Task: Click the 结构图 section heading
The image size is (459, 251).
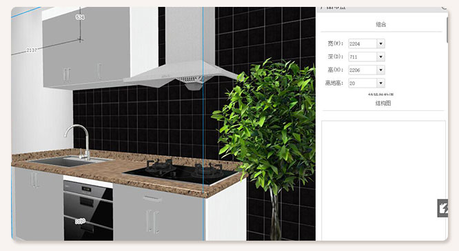Action: click(x=383, y=103)
